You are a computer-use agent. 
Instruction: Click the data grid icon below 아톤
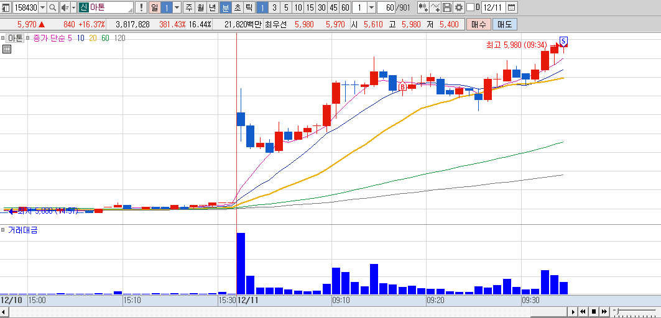[x=7, y=49]
